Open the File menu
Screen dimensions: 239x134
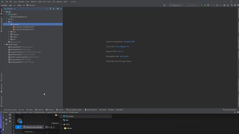[x=7, y=1]
